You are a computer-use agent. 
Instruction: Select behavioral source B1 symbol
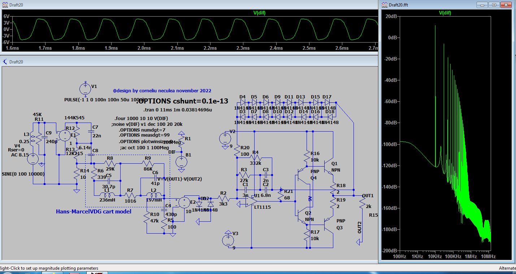[181, 161]
